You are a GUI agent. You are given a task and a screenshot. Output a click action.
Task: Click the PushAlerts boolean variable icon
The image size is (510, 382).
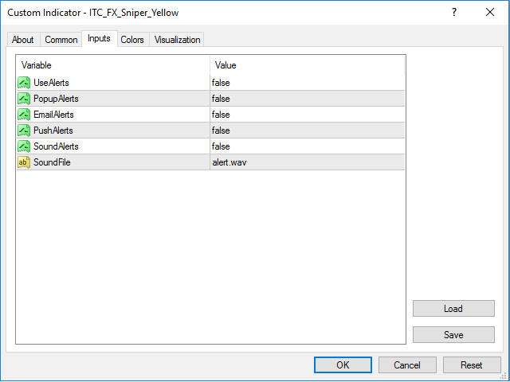point(24,131)
